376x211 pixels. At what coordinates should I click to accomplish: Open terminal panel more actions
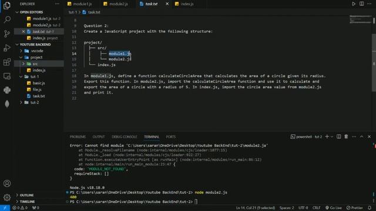(x=354, y=137)
